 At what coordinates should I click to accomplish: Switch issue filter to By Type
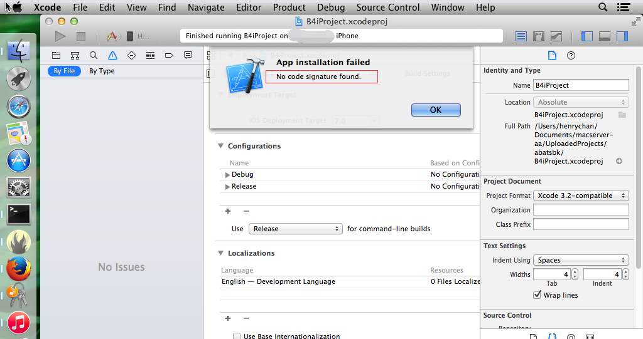(102, 71)
